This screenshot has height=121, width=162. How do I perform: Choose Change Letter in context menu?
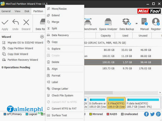point(65,89)
